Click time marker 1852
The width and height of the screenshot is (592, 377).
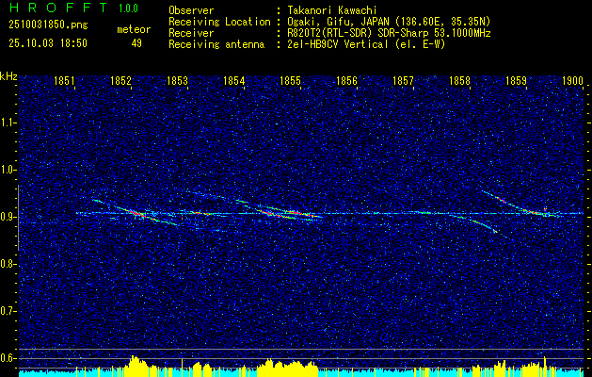120,81
